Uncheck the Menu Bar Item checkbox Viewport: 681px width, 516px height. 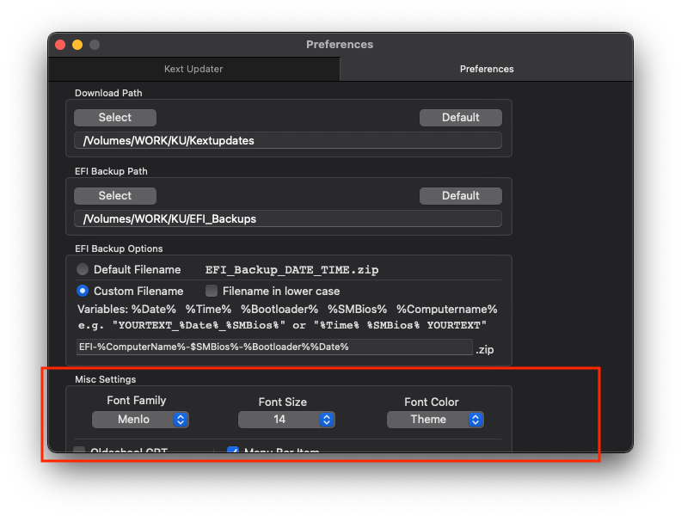click(233, 451)
